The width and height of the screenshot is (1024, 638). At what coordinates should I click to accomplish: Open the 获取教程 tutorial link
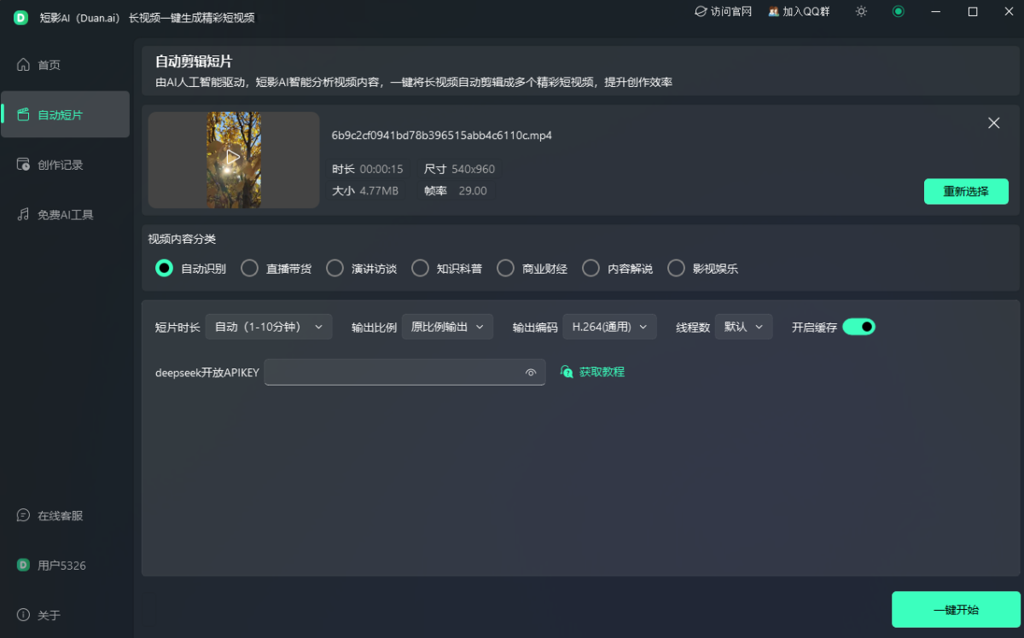(x=591, y=372)
